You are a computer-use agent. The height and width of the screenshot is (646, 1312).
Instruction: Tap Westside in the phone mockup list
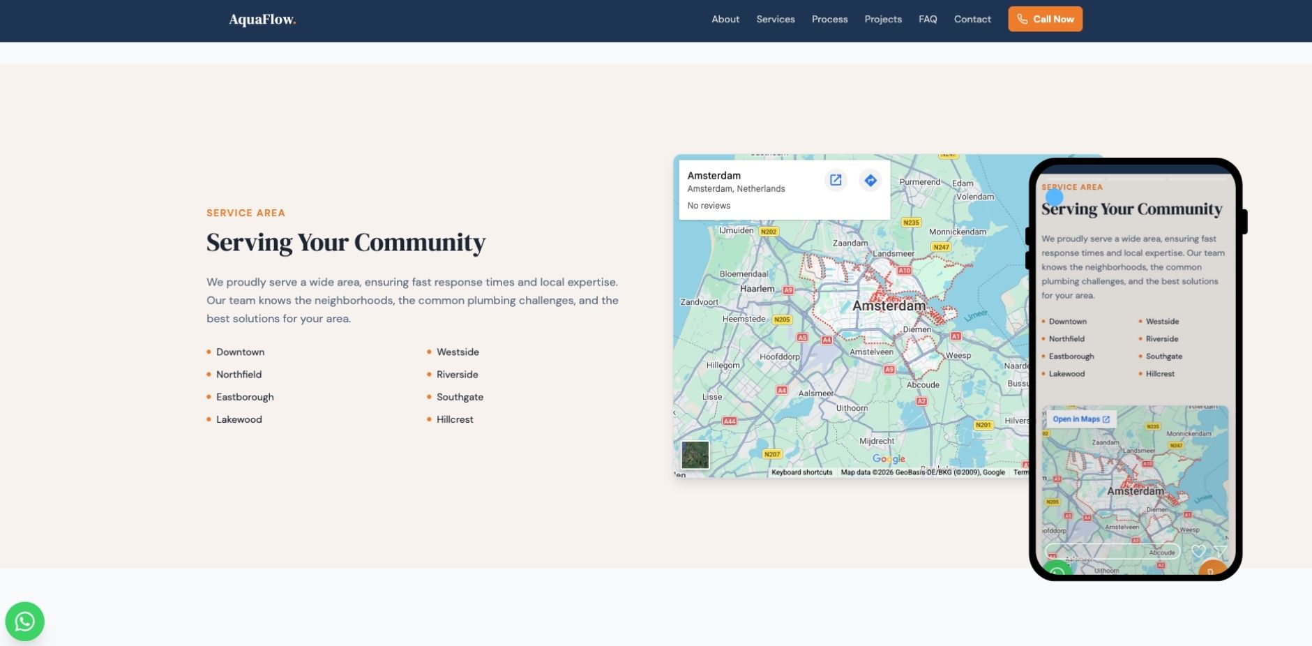coord(1162,322)
